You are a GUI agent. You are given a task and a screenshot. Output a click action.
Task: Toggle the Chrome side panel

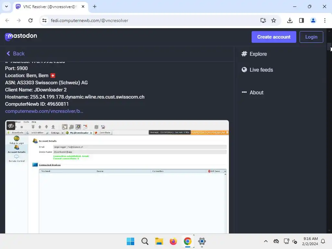(x=302, y=20)
